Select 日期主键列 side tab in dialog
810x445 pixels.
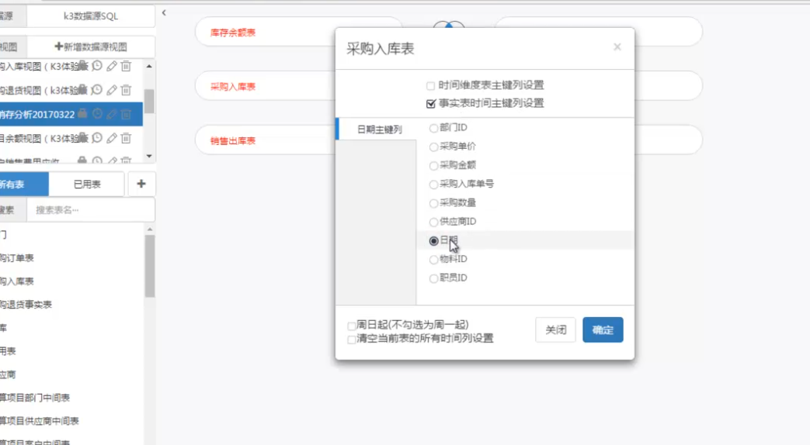pos(377,129)
